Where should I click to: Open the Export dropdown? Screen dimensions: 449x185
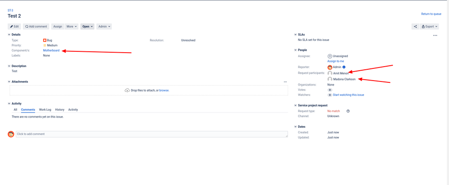[429, 27]
